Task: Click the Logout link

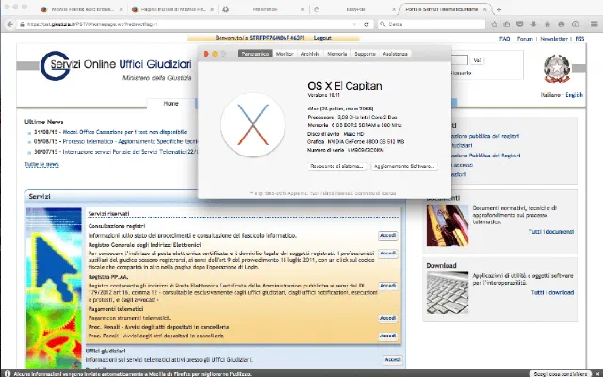Action: click(x=322, y=38)
